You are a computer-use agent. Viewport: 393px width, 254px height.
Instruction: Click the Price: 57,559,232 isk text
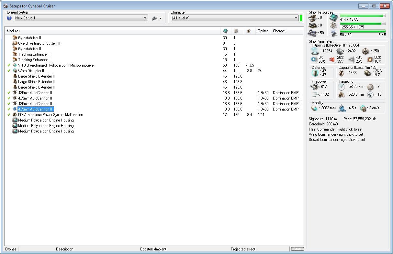(359, 119)
